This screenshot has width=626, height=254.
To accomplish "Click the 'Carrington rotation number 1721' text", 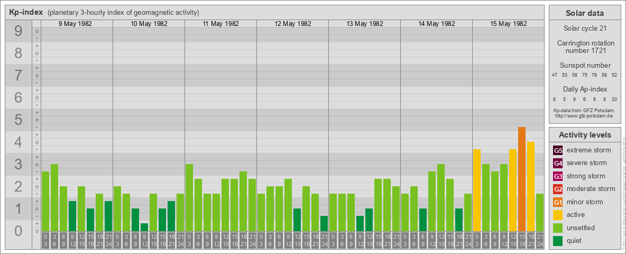I will coord(585,47).
